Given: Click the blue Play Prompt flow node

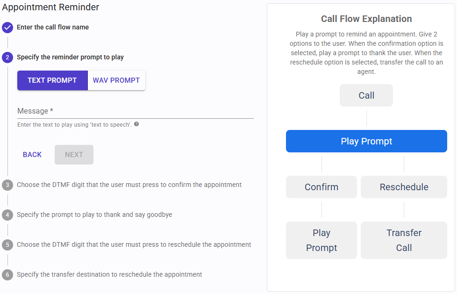Looking at the screenshot, I should pos(366,141).
